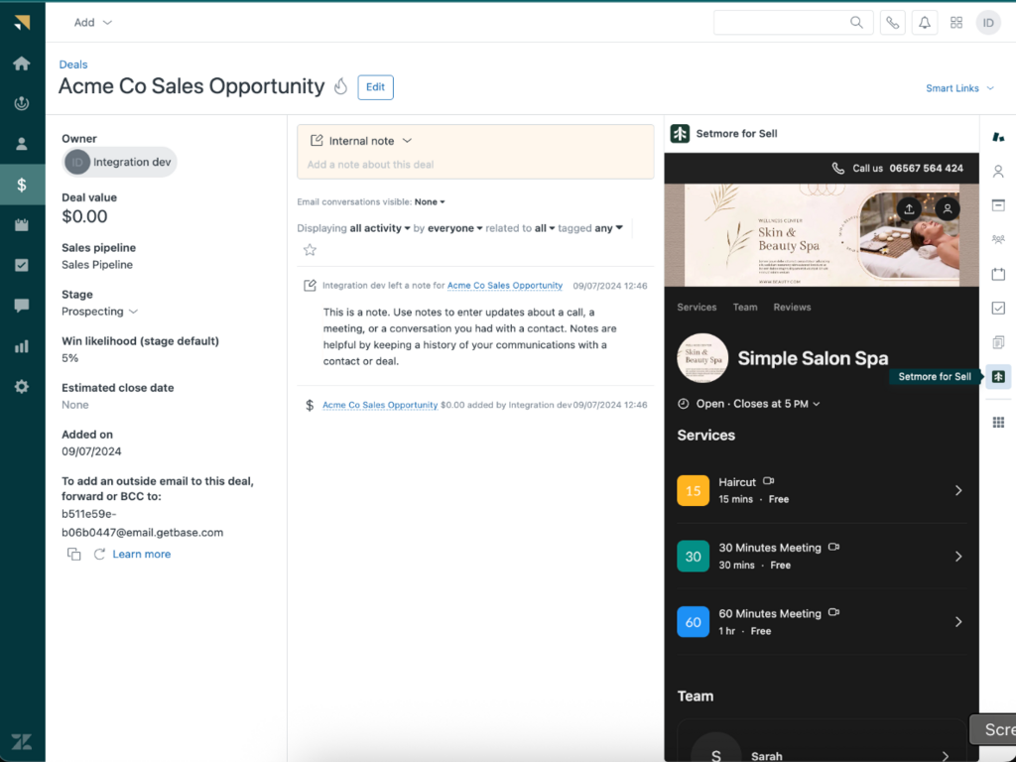Image resolution: width=1016 pixels, height=762 pixels.
Task: Expand the Add dropdown menu
Action: [x=93, y=23]
